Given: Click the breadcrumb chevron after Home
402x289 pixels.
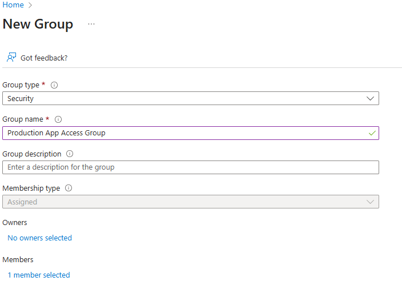Looking at the screenshot, I should pos(30,5).
